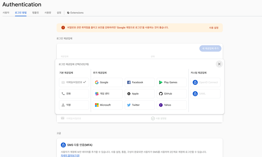262x157 pixels.
Task: Click the external link icon beside 자세히 알아보기
Action: coord(78,156)
